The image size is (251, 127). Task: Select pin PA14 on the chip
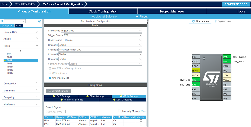coord(227,57)
